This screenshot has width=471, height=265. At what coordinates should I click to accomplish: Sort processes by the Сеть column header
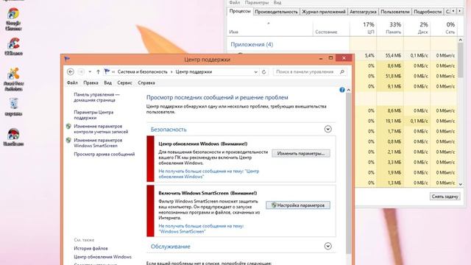tap(444, 28)
